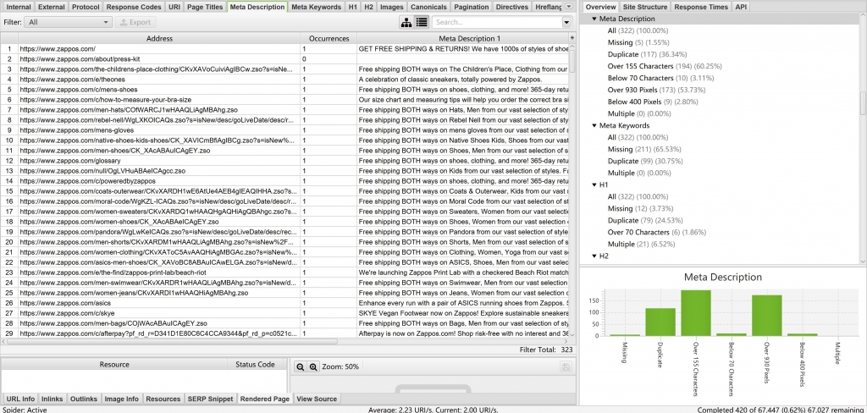Zoom out the rendered page

[x=301, y=366]
